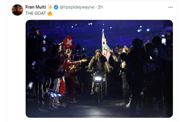Click Fran Multi's profile avatar

17,10
